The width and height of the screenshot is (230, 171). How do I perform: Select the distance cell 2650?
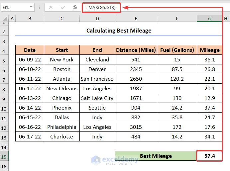pyautogui.click(x=136, y=79)
